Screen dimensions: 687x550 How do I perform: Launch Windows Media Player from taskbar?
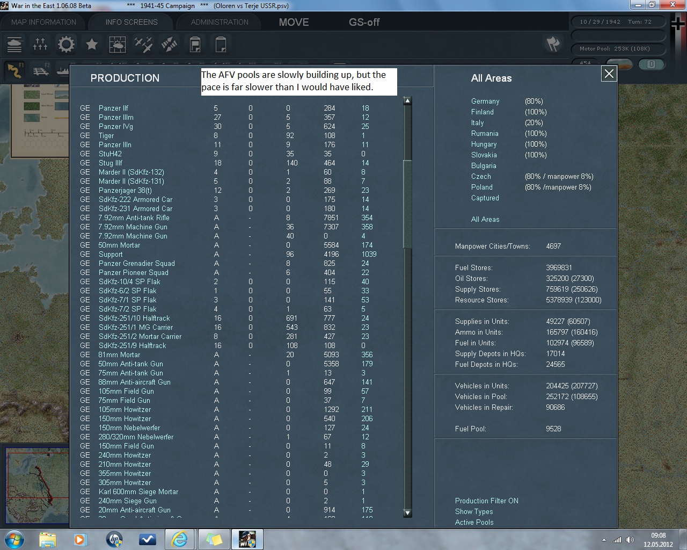[x=80, y=539]
